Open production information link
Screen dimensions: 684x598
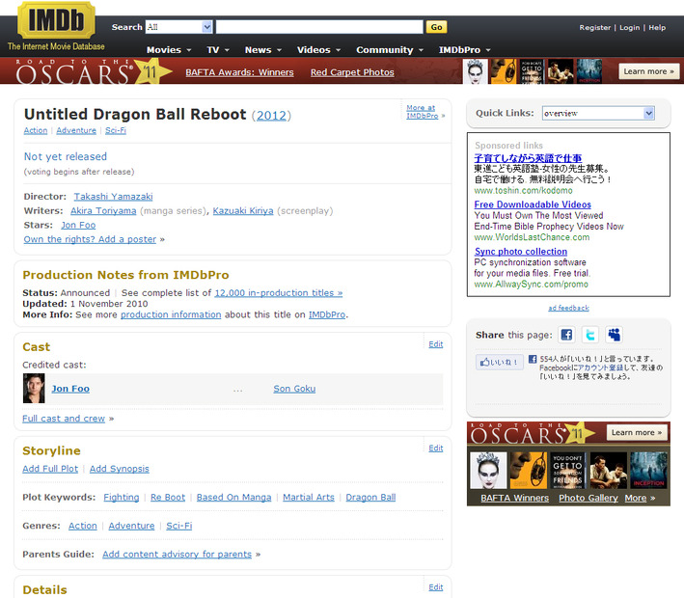pos(171,315)
